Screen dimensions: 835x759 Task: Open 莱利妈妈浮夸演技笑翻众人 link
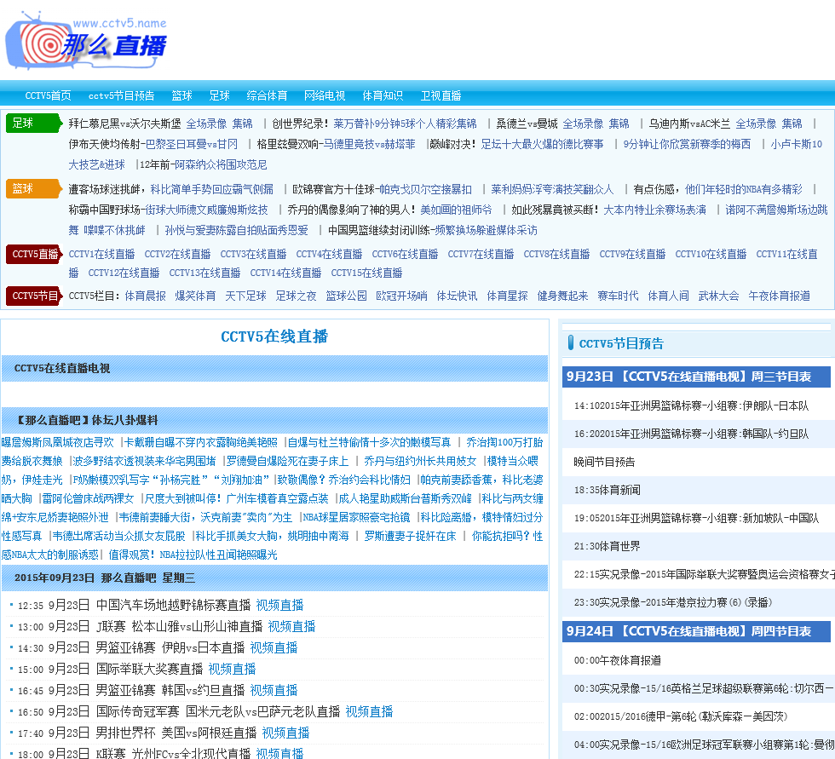(x=552, y=189)
